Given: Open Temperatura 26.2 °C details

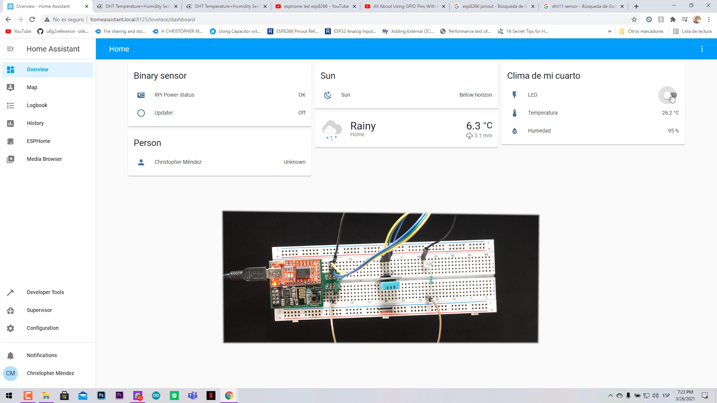Looking at the screenshot, I should (x=593, y=113).
